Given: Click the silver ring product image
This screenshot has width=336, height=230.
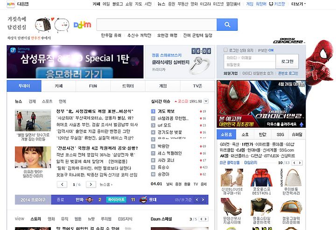Looking at the screenshot, I should tap(199, 65).
